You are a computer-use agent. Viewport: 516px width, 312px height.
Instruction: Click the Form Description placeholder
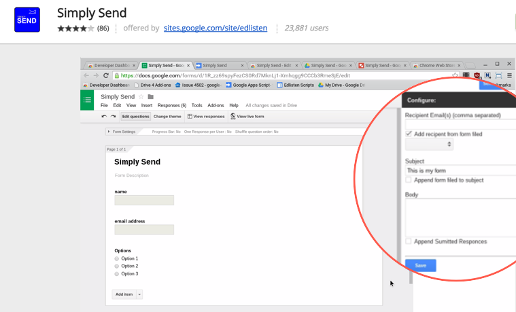(x=132, y=176)
